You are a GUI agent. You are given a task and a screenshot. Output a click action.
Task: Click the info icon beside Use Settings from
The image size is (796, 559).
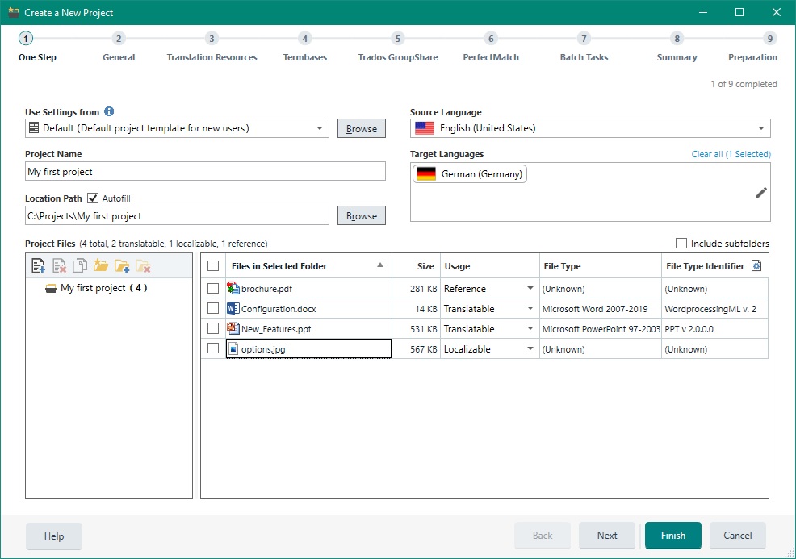coord(109,112)
